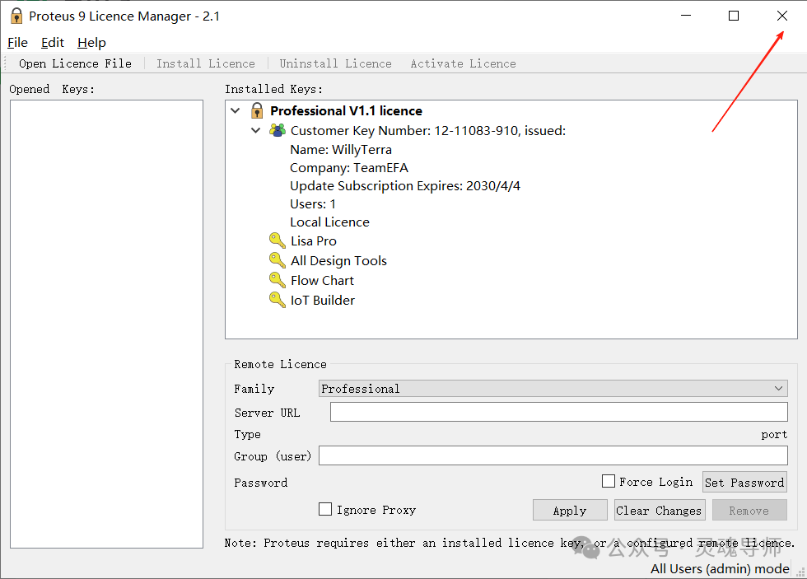807x579 pixels.
Task: Click Apply in the Remote Licence section
Action: pyautogui.click(x=570, y=509)
